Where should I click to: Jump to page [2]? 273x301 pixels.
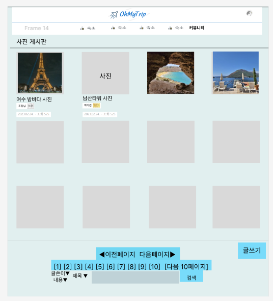click(67, 266)
